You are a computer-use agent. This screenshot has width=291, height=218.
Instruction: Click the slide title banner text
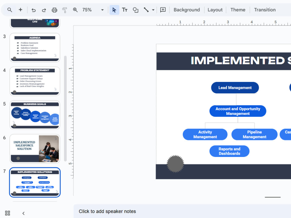click(241, 61)
